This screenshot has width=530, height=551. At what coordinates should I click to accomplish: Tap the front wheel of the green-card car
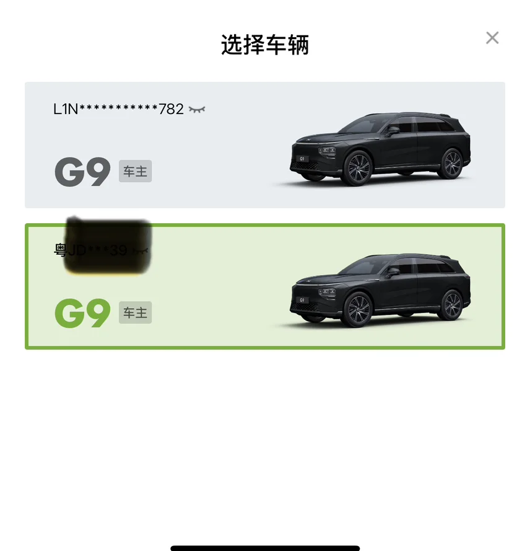pos(357,309)
